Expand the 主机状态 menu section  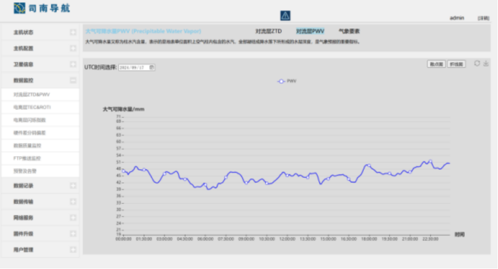tap(73, 33)
